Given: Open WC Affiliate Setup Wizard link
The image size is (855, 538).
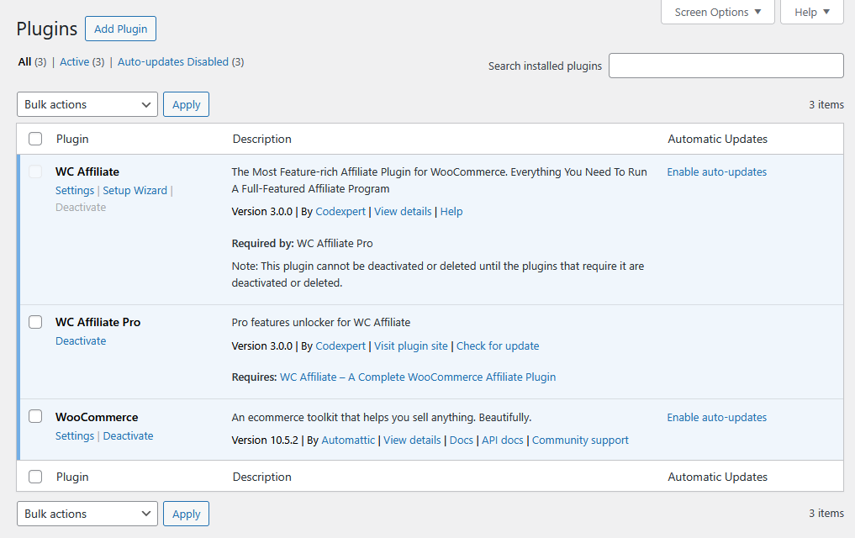Looking at the screenshot, I should [135, 191].
